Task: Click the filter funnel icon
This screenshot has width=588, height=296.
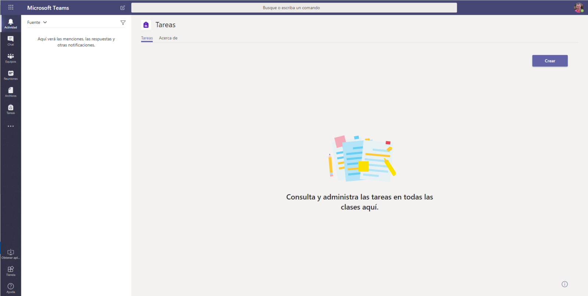Action: 123,23
